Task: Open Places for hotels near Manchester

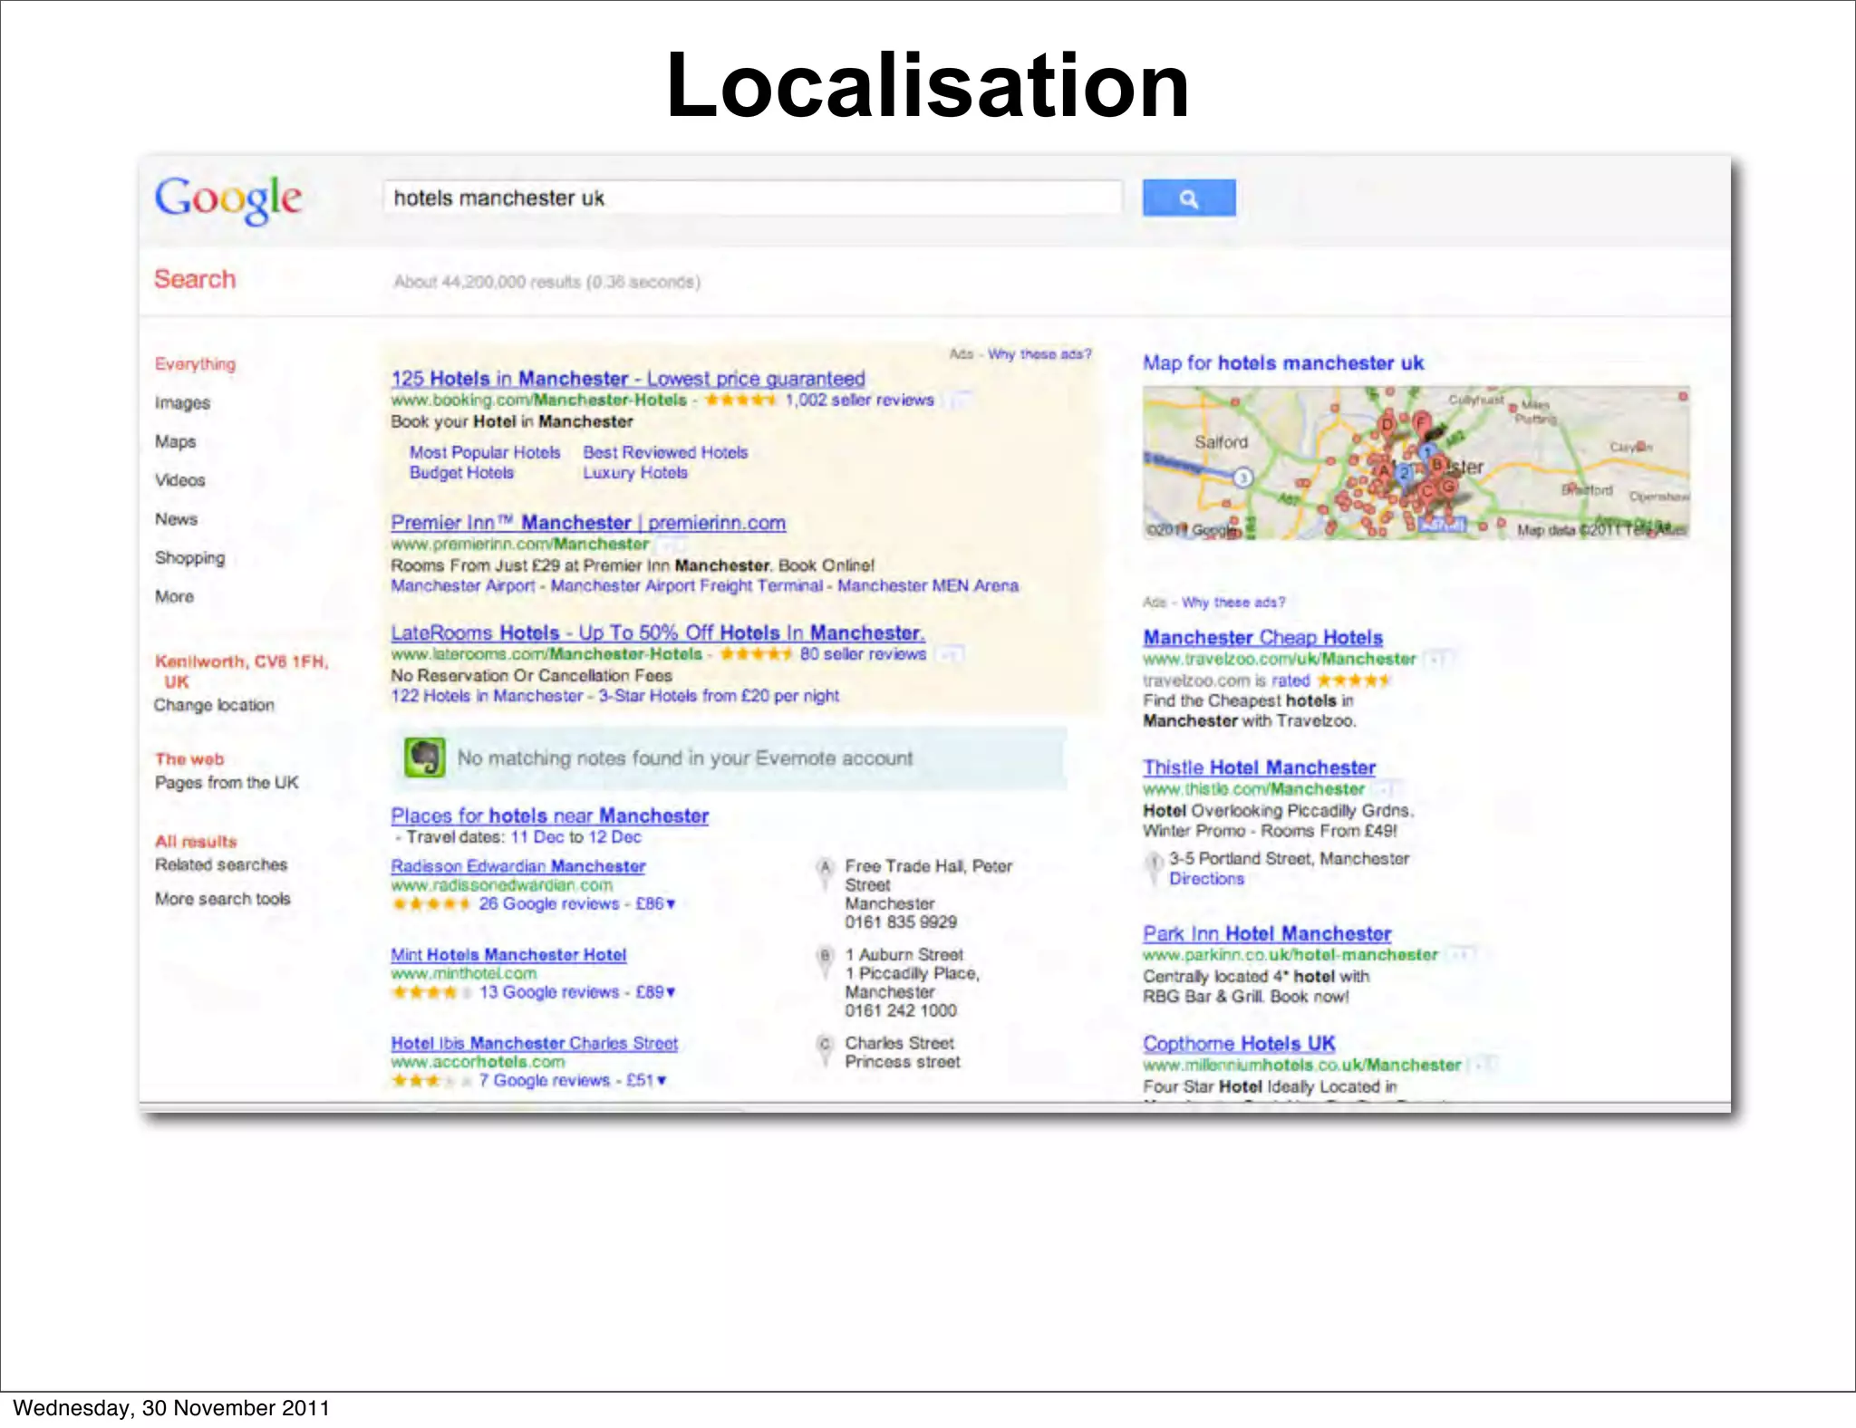Action: pos(550,815)
